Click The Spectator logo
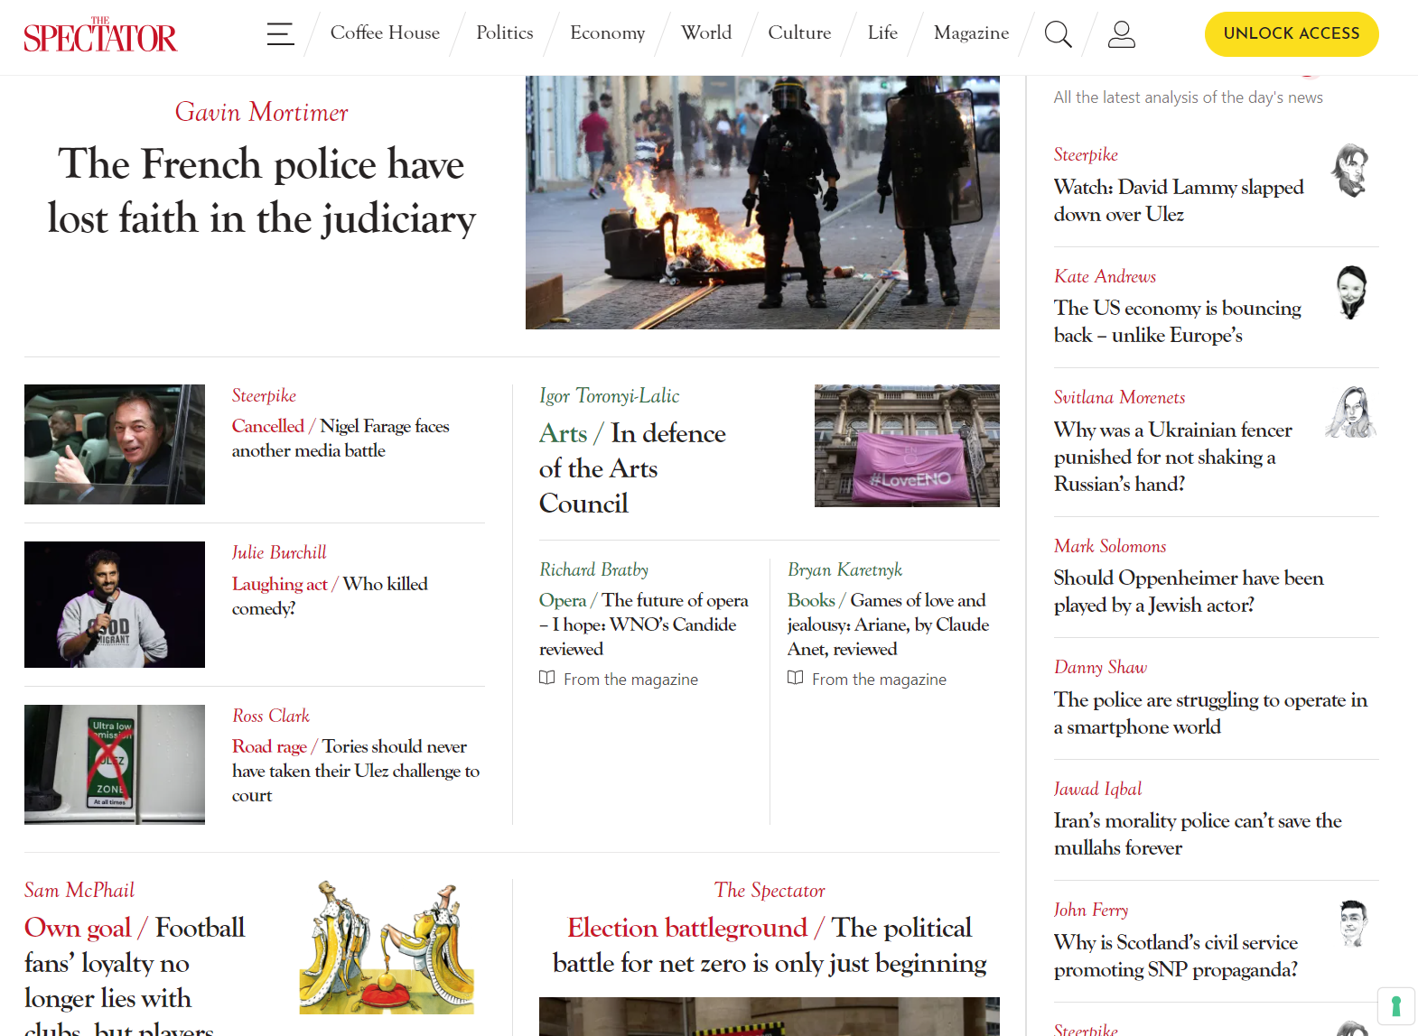The image size is (1418, 1036). pyautogui.click(x=100, y=35)
